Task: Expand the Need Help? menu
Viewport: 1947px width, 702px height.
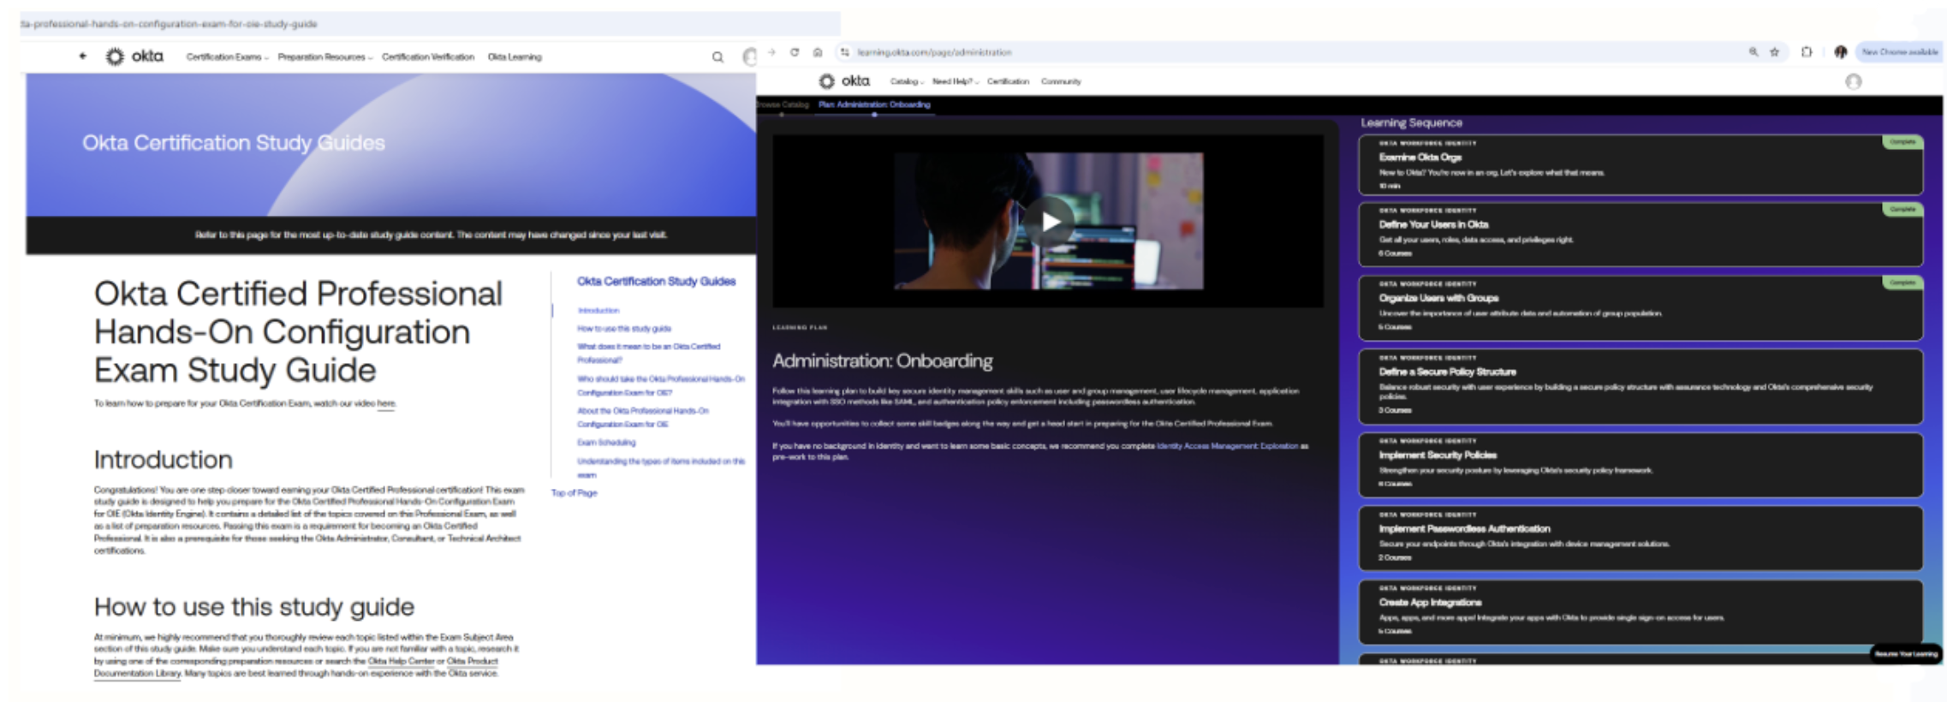Action: (x=955, y=81)
